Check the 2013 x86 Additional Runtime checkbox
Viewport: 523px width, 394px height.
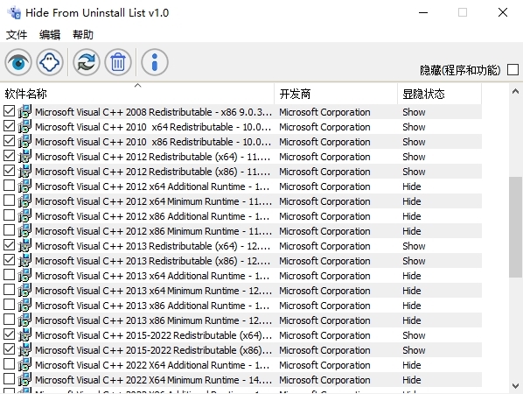9,305
